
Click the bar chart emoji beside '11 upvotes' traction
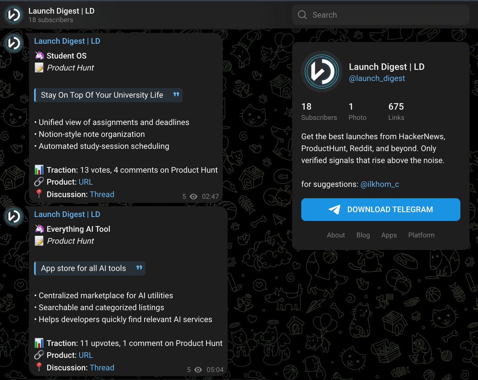39,343
